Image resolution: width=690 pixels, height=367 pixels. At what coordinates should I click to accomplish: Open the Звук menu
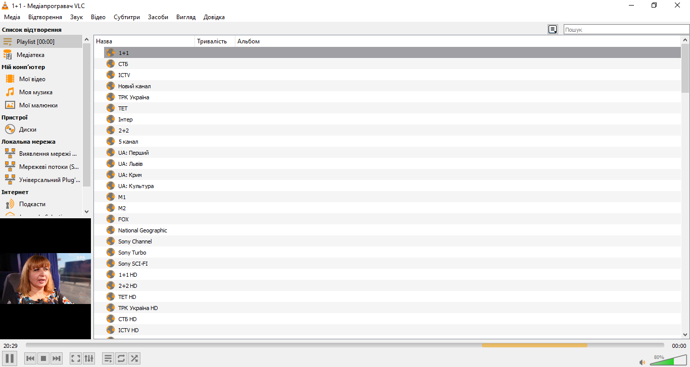pos(76,17)
